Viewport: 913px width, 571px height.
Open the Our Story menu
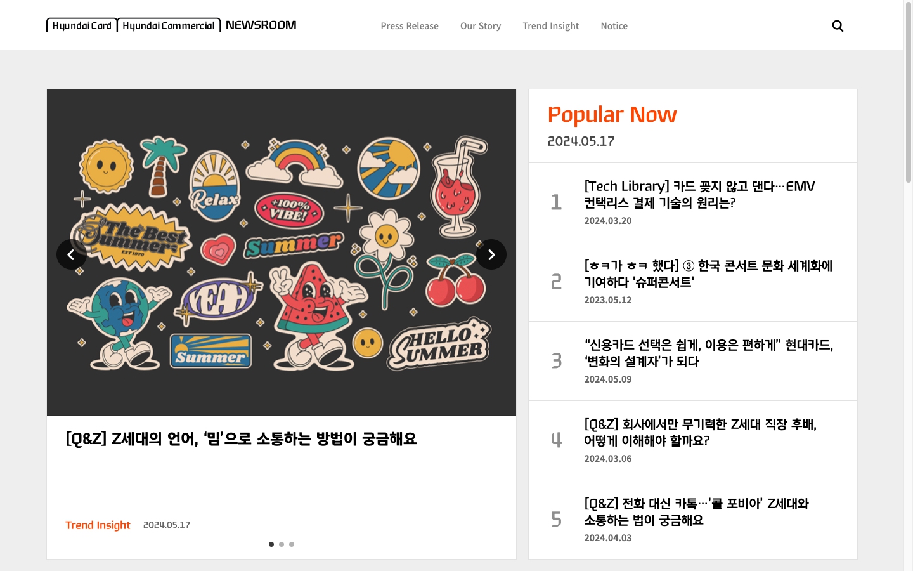(481, 26)
